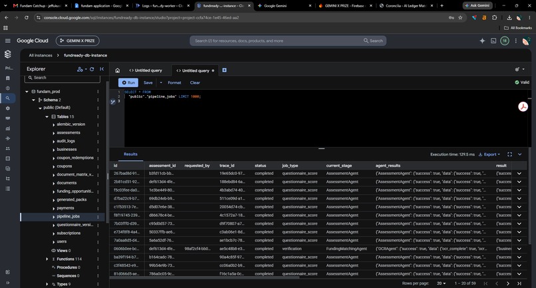
Task: Collapse the results panel chevron
Action: (x=519, y=154)
